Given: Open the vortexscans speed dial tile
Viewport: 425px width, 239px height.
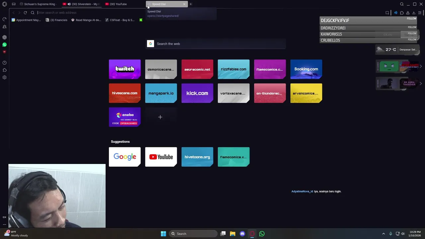Looking at the screenshot, I should pos(233,93).
